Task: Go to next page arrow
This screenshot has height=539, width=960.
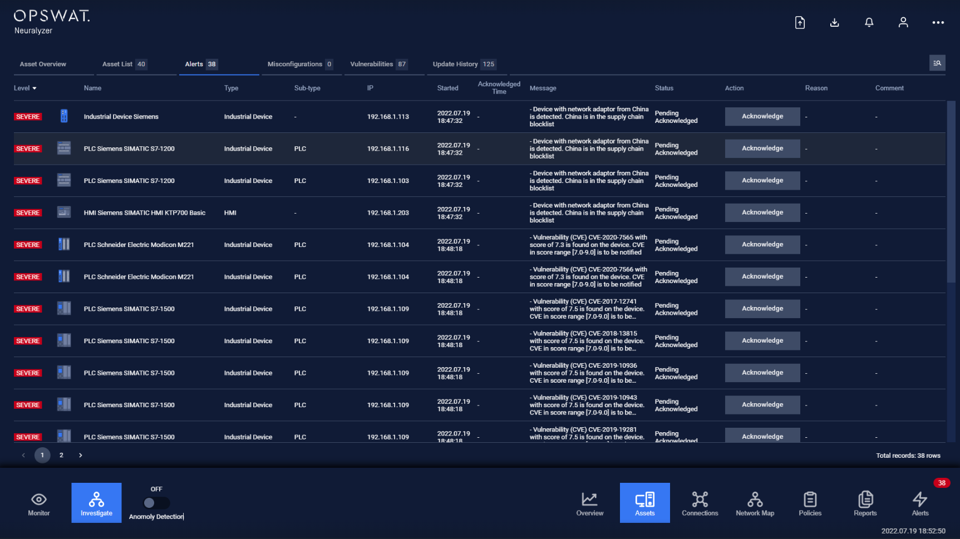Action: pyautogui.click(x=81, y=455)
